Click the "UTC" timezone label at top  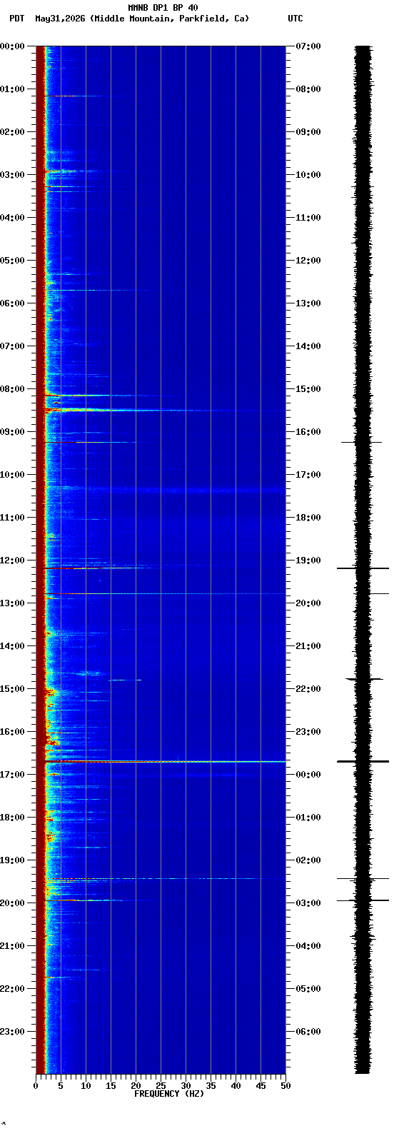(x=295, y=19)
